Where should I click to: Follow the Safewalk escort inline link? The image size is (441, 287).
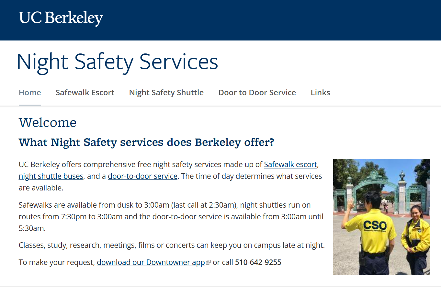coord(290,165)
